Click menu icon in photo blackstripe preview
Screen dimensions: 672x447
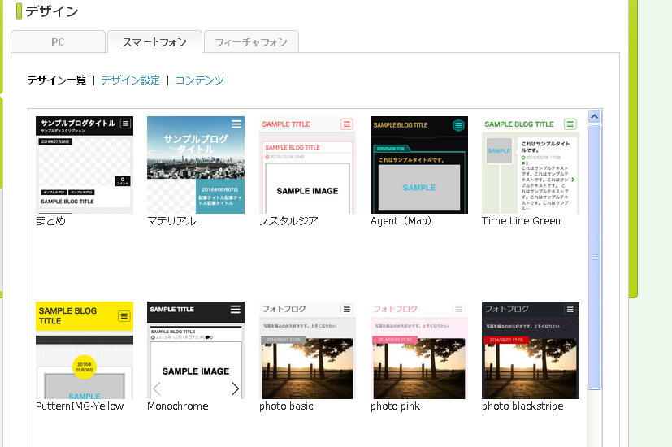pyautogui.click(x=570, y=310)
